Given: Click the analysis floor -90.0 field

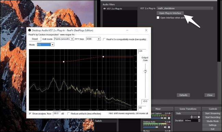Looking at the screenshot, I should (57, 114).
